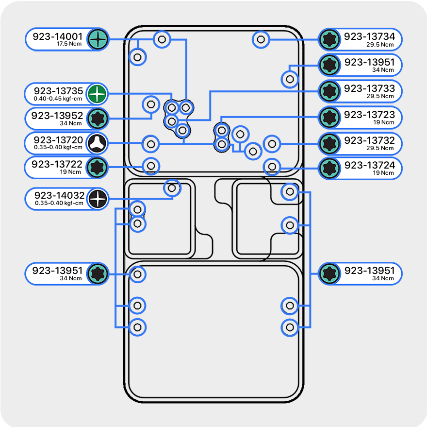Click the Torx icon next to 923-13952
Viewport: 427px width, 427px height.
pos(98,118)
